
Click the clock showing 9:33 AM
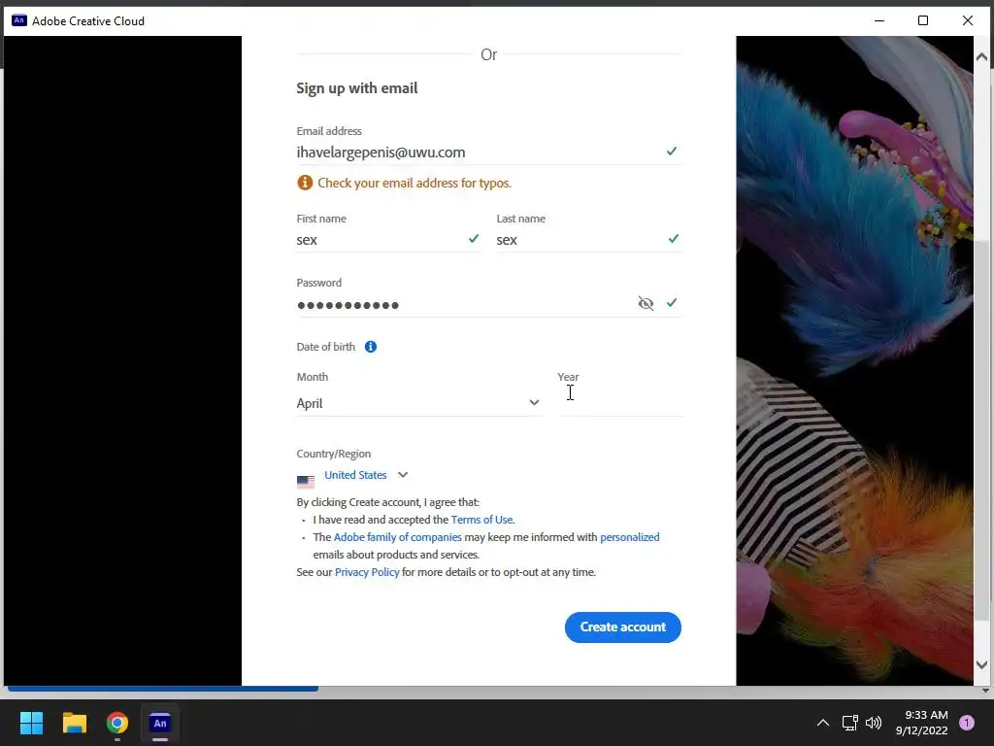pos(926,715)
